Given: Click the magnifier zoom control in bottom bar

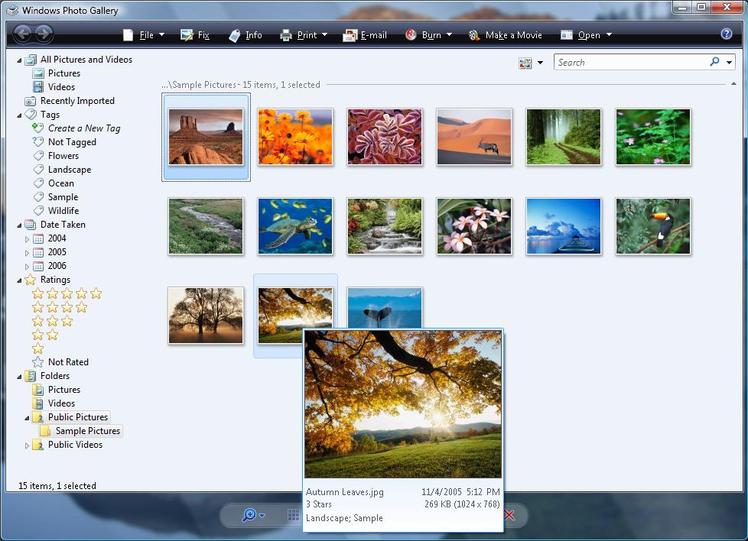Looking at the screenshot, I should [x=249, y=516].
